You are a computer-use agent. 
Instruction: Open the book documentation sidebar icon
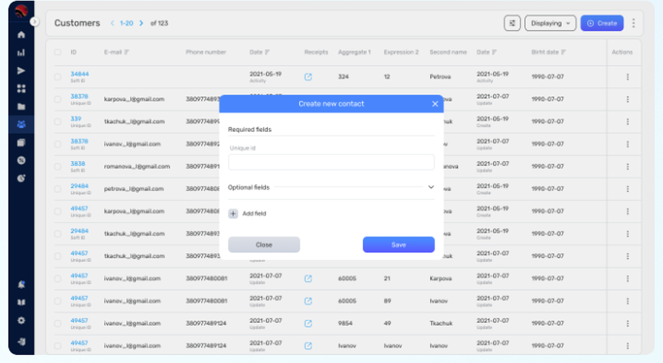(x=21, y=303)
